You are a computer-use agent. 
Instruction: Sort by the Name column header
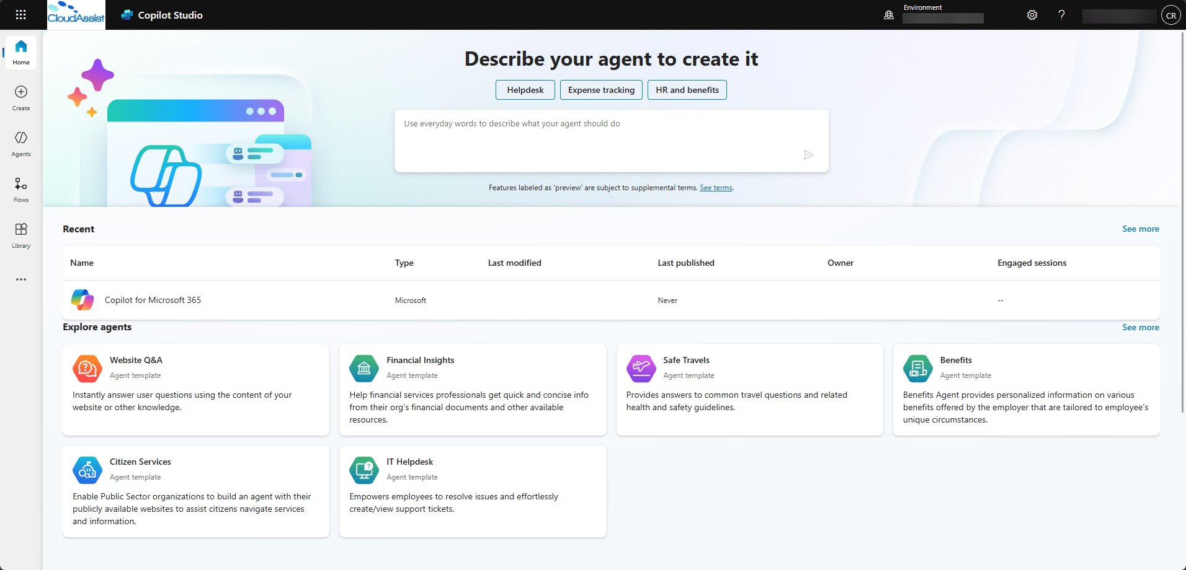pos(82,263)
